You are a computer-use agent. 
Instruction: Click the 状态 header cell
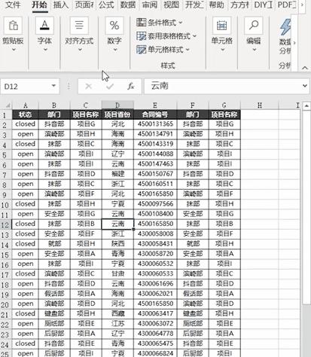[25, 114]
